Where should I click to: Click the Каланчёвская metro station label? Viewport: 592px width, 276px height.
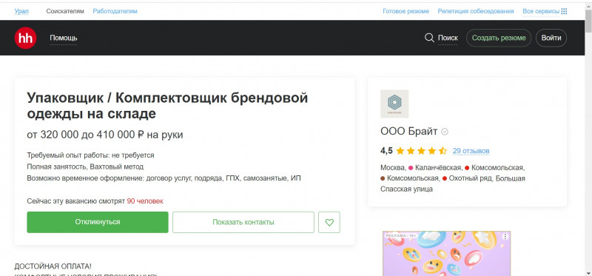tap(438, 168)
